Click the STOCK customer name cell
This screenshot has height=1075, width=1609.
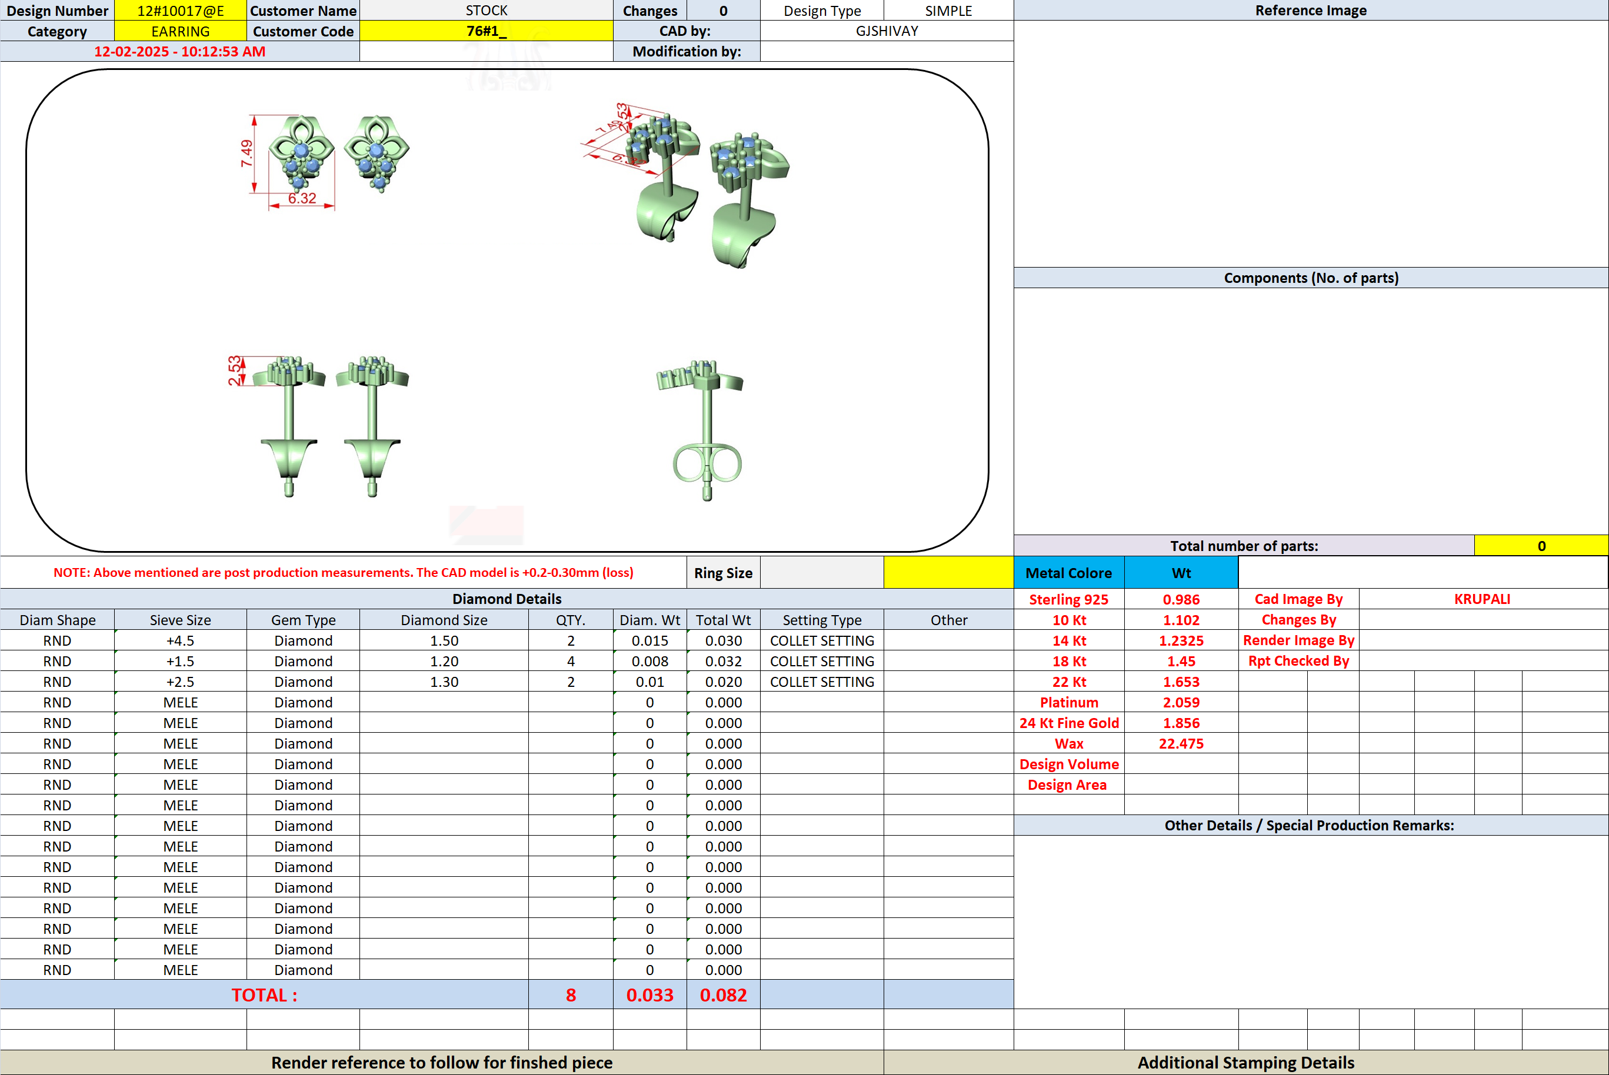pos(487,10)
